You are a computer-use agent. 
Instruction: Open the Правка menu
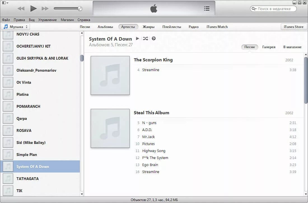pyautogui.click(x=19, y=20)
